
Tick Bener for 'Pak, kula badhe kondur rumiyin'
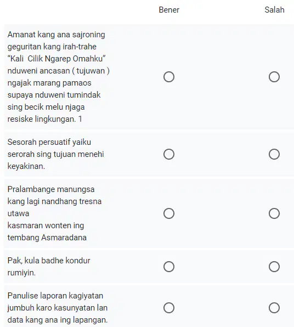pos(169,267)
